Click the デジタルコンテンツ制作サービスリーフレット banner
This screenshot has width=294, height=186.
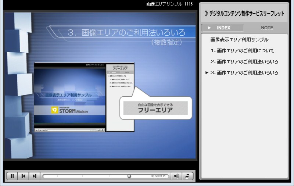(244, 13)
